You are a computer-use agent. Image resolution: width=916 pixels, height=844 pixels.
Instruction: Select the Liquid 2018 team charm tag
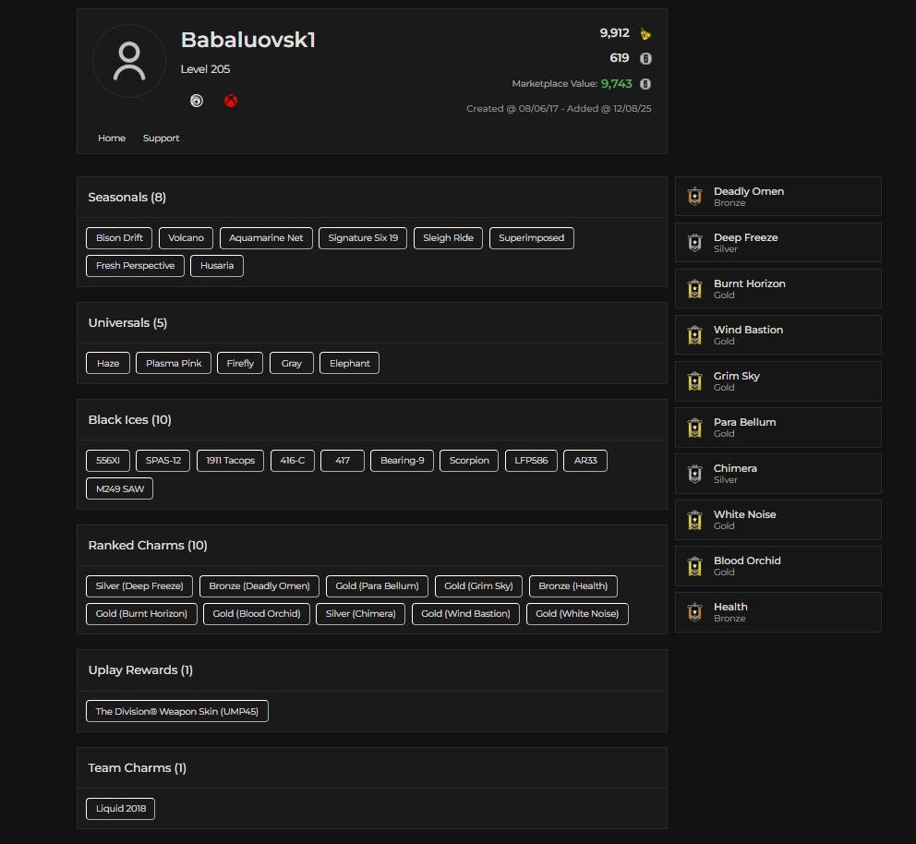pos(120,808)
